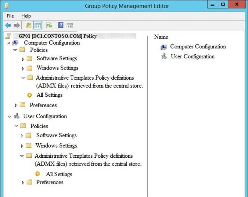
Task: Select the Computer Configuration icon in the right pane
Action: tap(164, 47)
